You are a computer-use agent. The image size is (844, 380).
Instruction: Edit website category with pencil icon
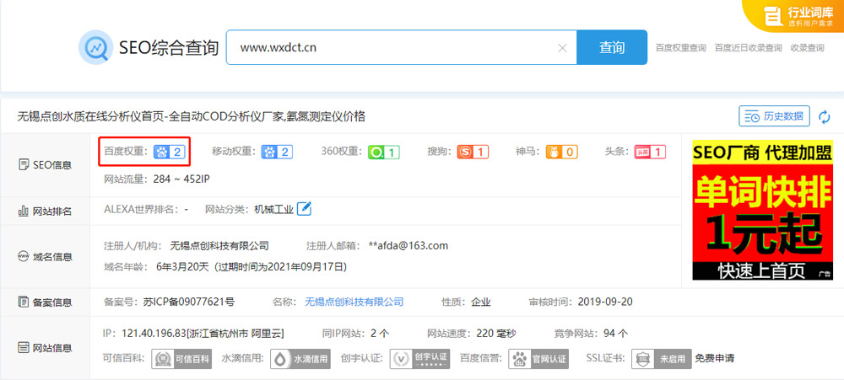(304, 209)
